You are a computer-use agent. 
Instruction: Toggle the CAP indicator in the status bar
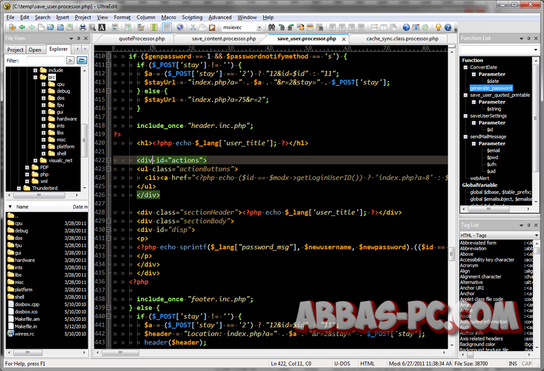click(527, 364)
